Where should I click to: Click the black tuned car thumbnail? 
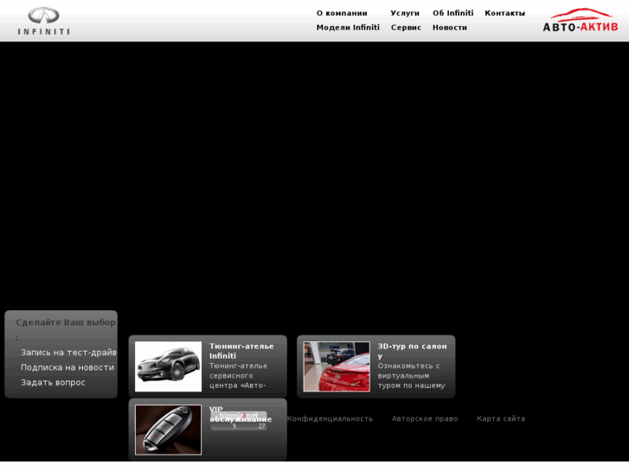[x=168, y=366]
